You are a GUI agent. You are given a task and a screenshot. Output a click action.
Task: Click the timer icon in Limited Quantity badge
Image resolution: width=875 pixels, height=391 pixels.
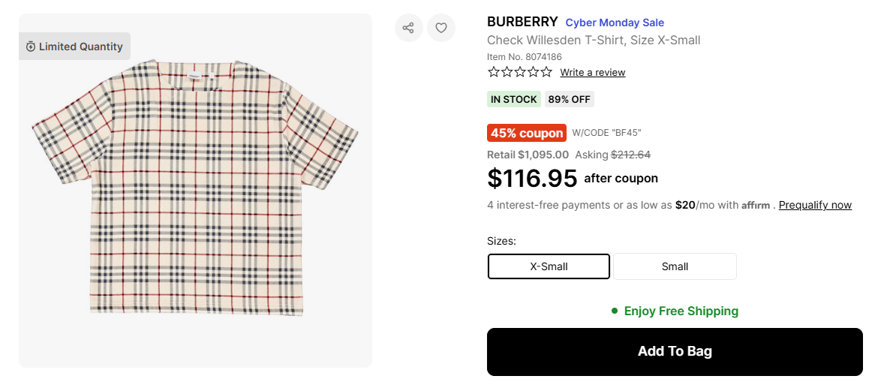pyautogui.click(x=30, y=47)
